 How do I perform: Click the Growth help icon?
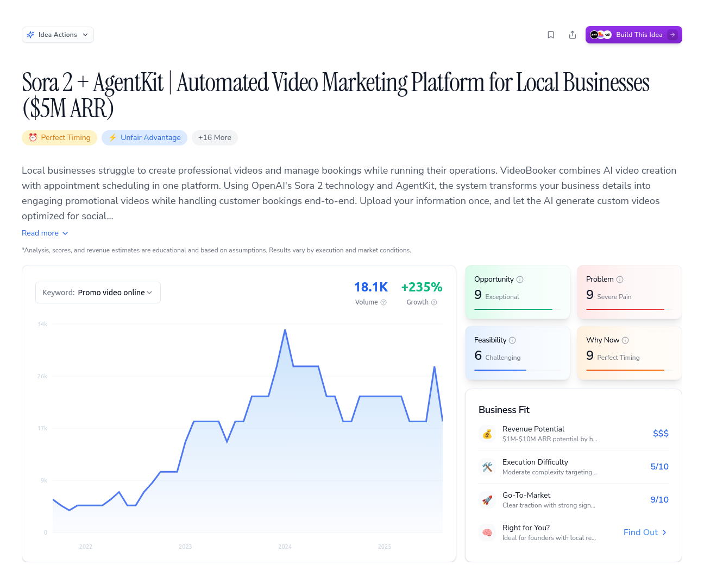pos(434,302)
